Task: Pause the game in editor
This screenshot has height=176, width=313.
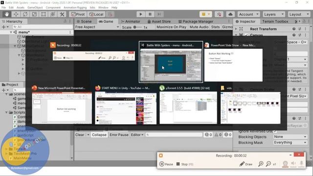Action: [150, 14]
